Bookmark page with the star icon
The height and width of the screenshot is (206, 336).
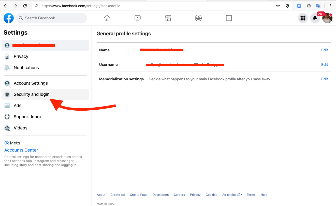pyautogui.click(x=278, y=6)
